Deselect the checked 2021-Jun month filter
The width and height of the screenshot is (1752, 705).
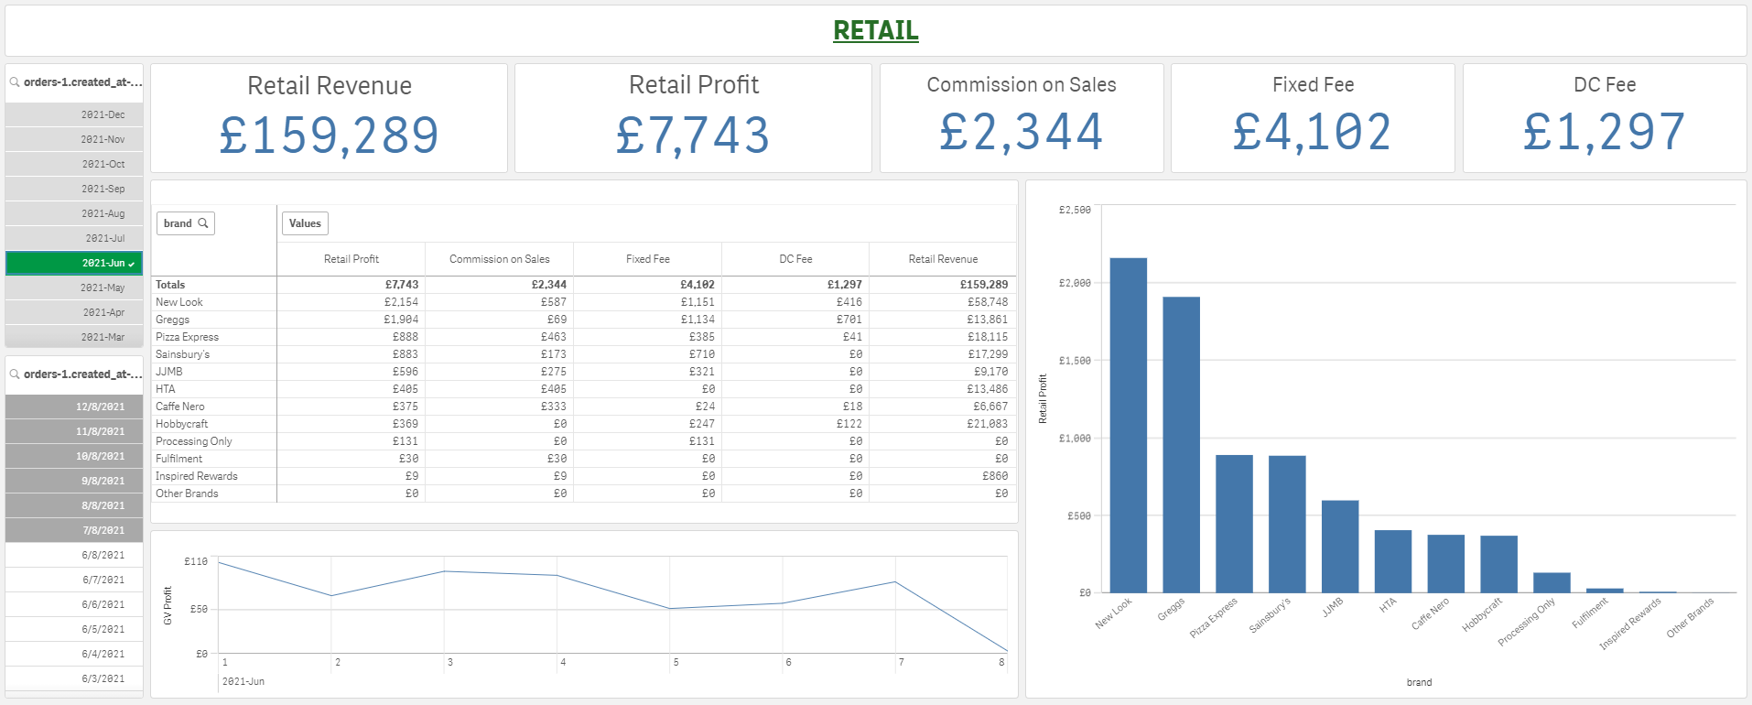[74, 264]
